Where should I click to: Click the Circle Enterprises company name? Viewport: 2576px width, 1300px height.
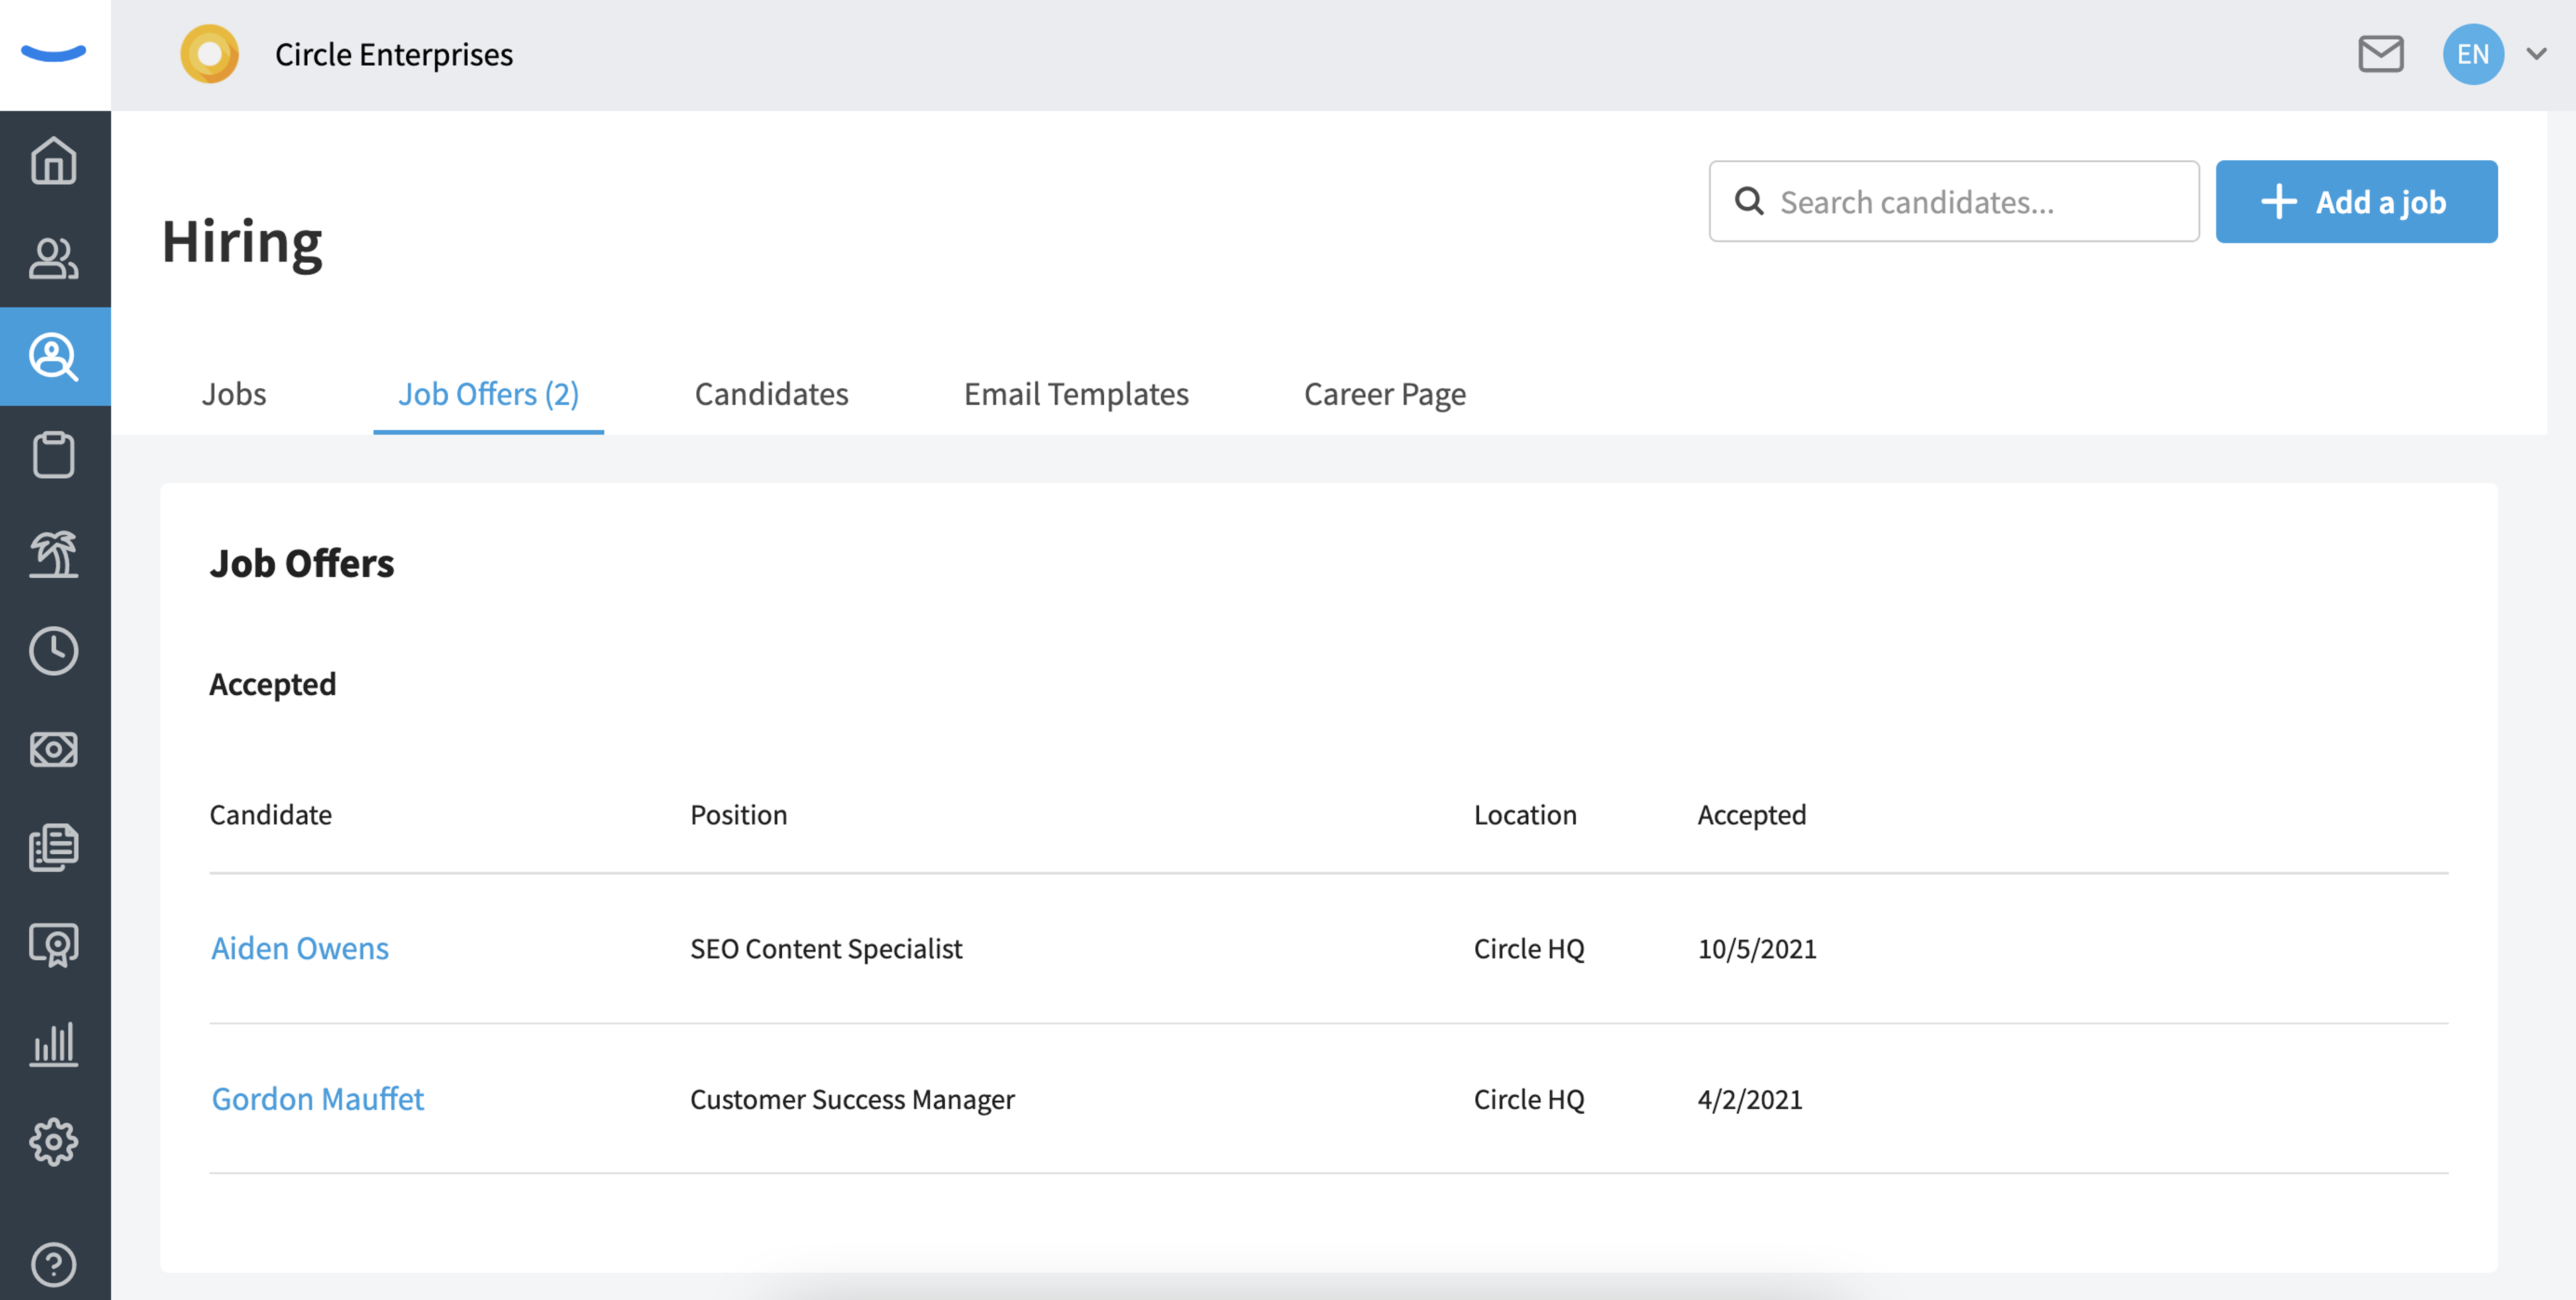[394, 54]
